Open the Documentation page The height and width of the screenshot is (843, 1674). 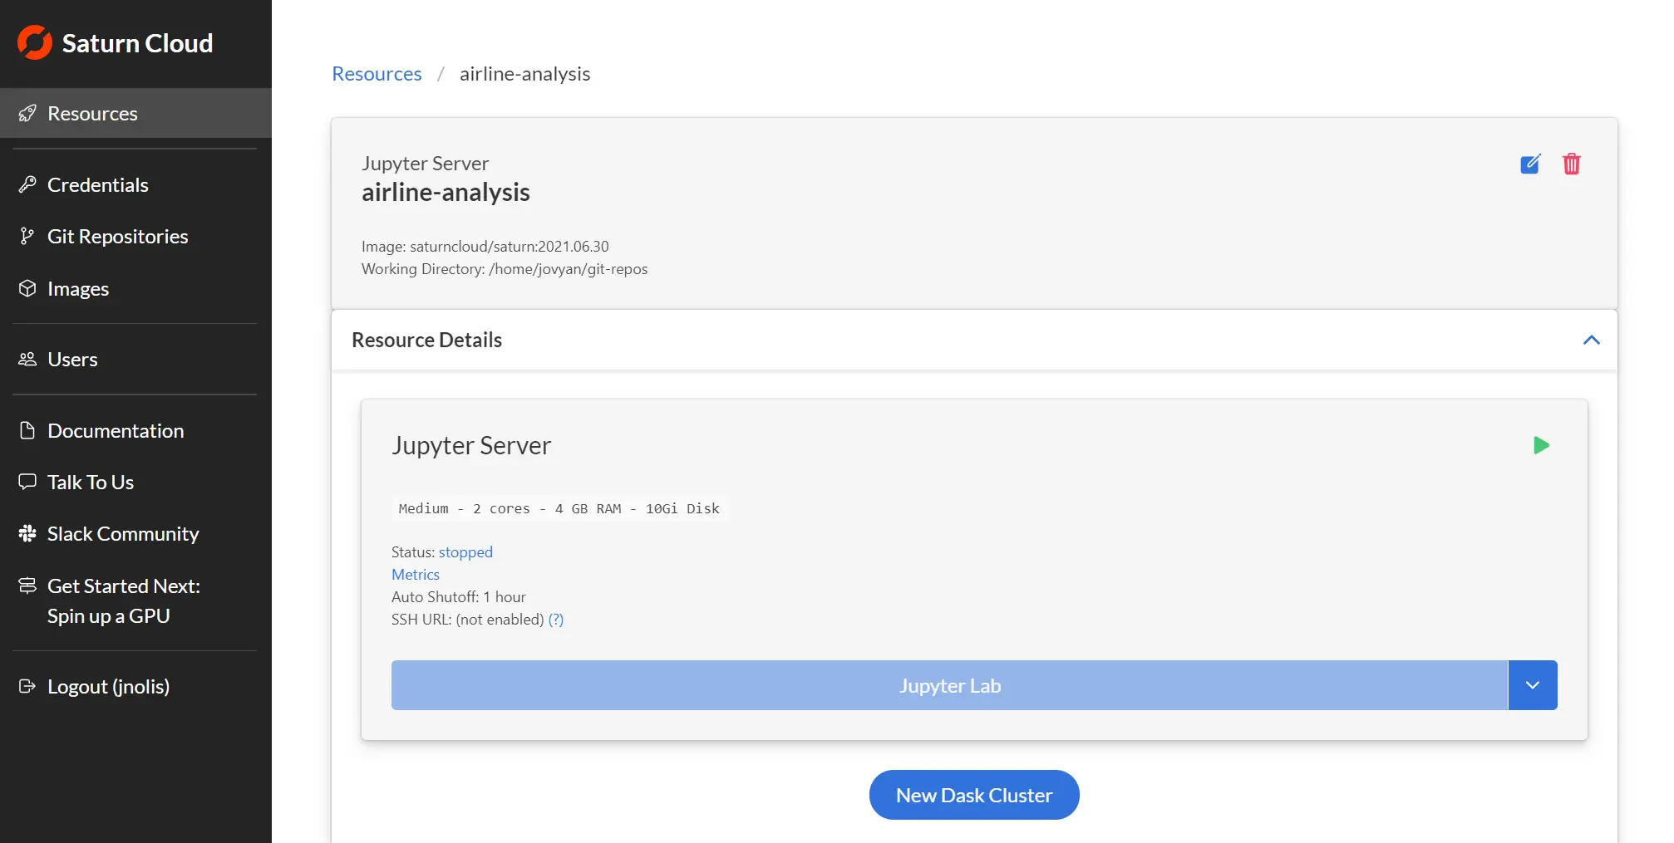[x=116, y=430]
